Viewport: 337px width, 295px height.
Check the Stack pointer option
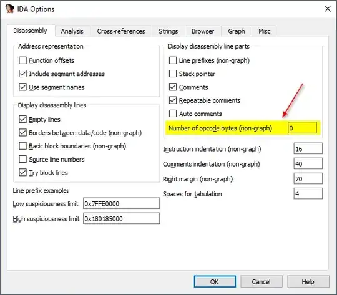click(x=173, y=74)
